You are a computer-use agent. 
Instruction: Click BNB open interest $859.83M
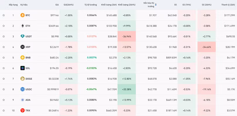click(171, 58)
